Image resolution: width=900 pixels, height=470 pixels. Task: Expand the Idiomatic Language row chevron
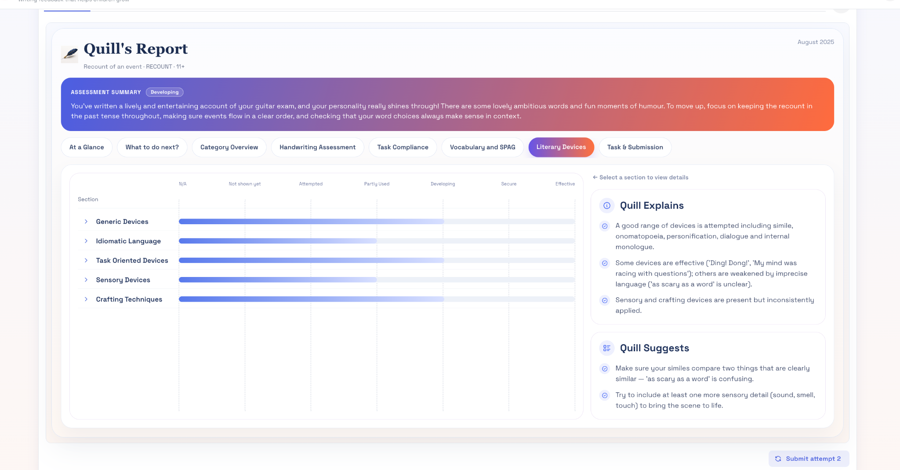coord(86,241)
